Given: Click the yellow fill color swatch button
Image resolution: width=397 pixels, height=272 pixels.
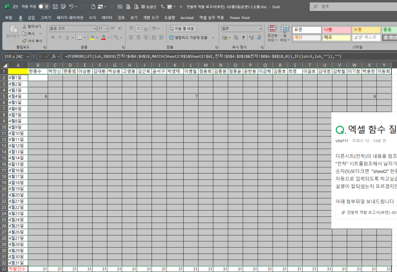Looking at the screenshot, I should coord(92,38).
